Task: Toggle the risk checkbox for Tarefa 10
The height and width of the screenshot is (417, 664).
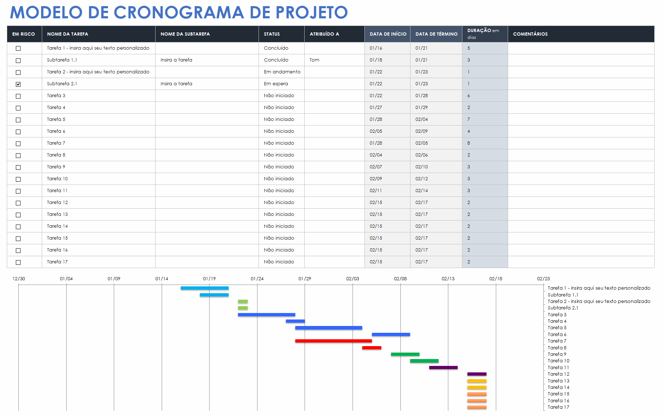Action: 18,179
